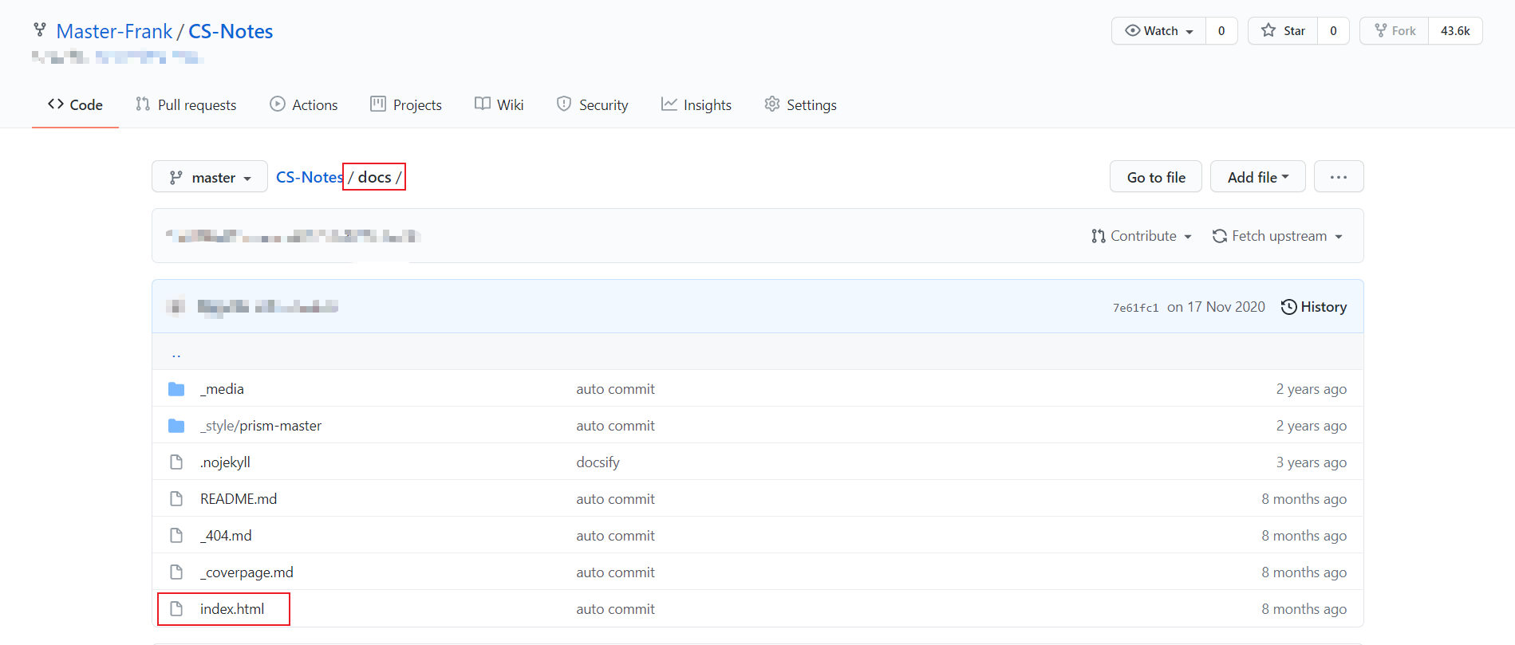The width and height of the screenshot is (1515, 645).
Task: Click the Wiki book icon
Action: [483, 104]
